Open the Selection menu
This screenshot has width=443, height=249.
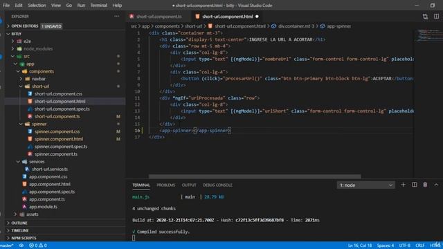[x=37, y=6]
